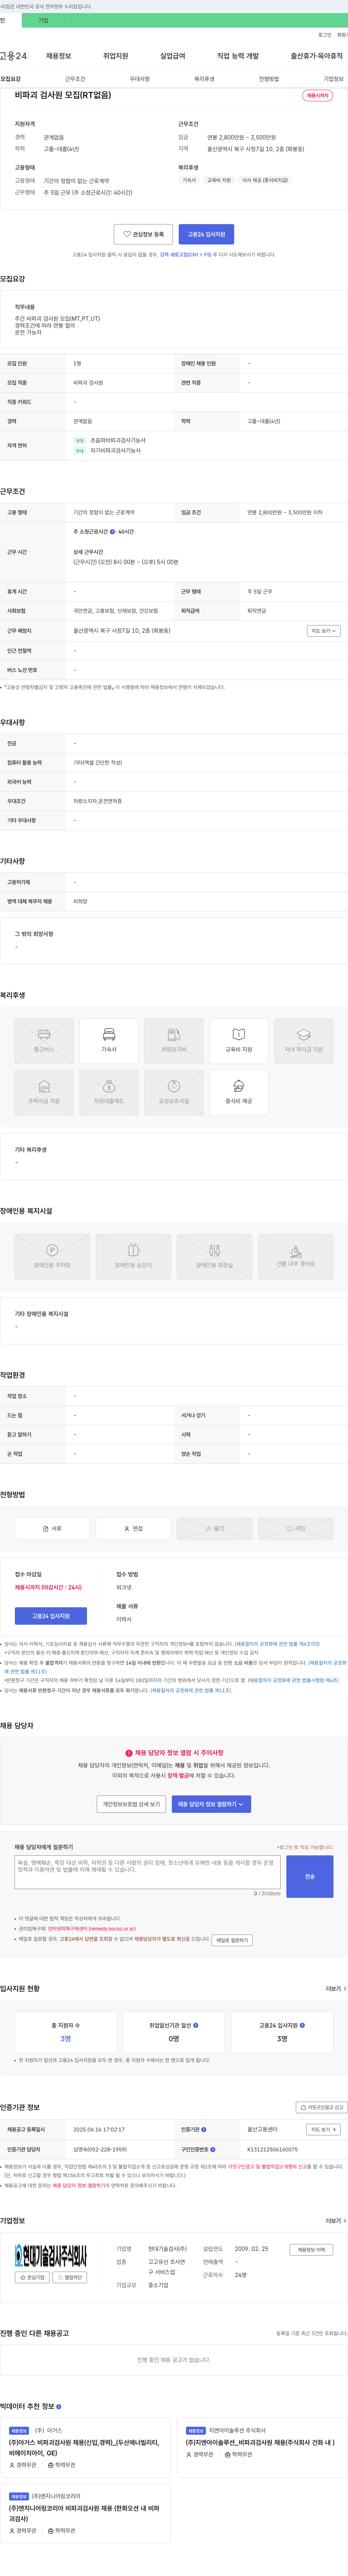This screenshot has width=348, height=2576.
Task: Open 지도 보기 dropdown next to 근무 예정지
Action: tap(324, 631)
